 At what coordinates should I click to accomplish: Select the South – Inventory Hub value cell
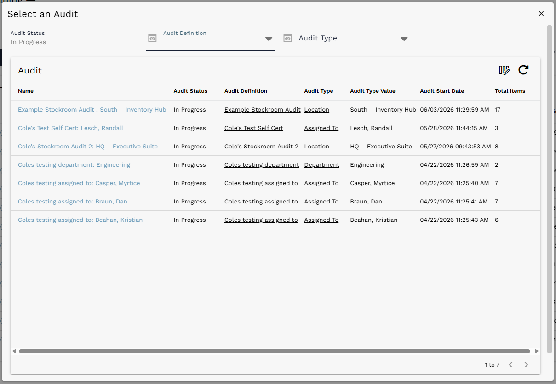click(383, 110)
